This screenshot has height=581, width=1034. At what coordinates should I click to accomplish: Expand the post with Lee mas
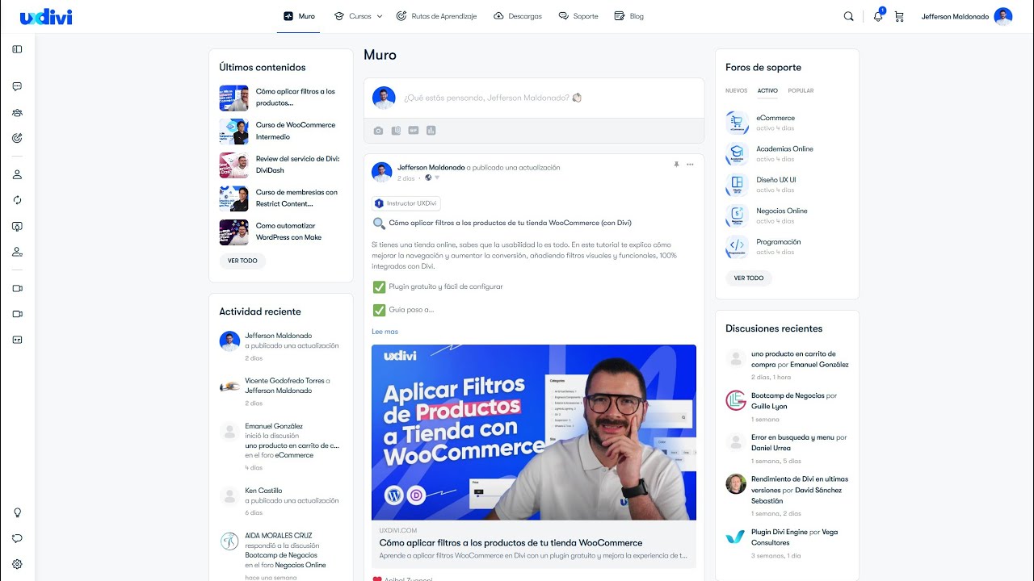(385, 332)
